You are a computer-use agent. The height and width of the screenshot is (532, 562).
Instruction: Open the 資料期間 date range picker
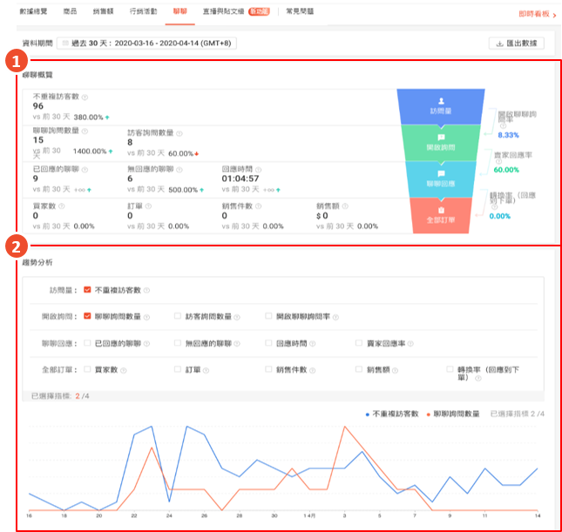147,43
